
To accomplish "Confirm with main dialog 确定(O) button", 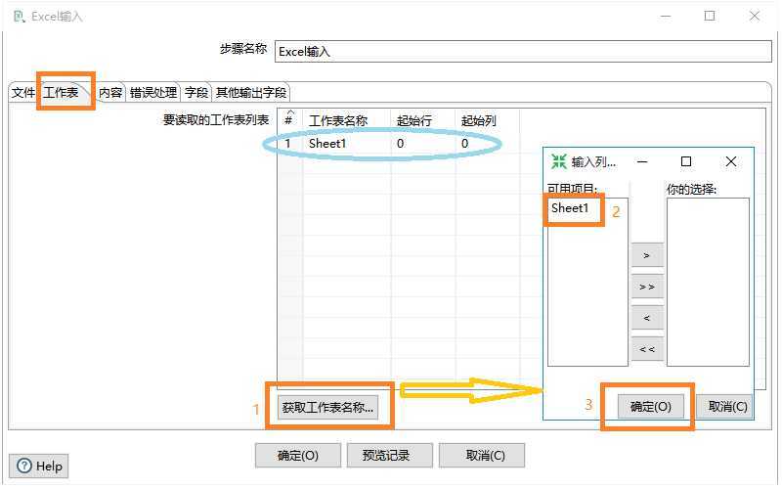I will click(x=298, y=455).
